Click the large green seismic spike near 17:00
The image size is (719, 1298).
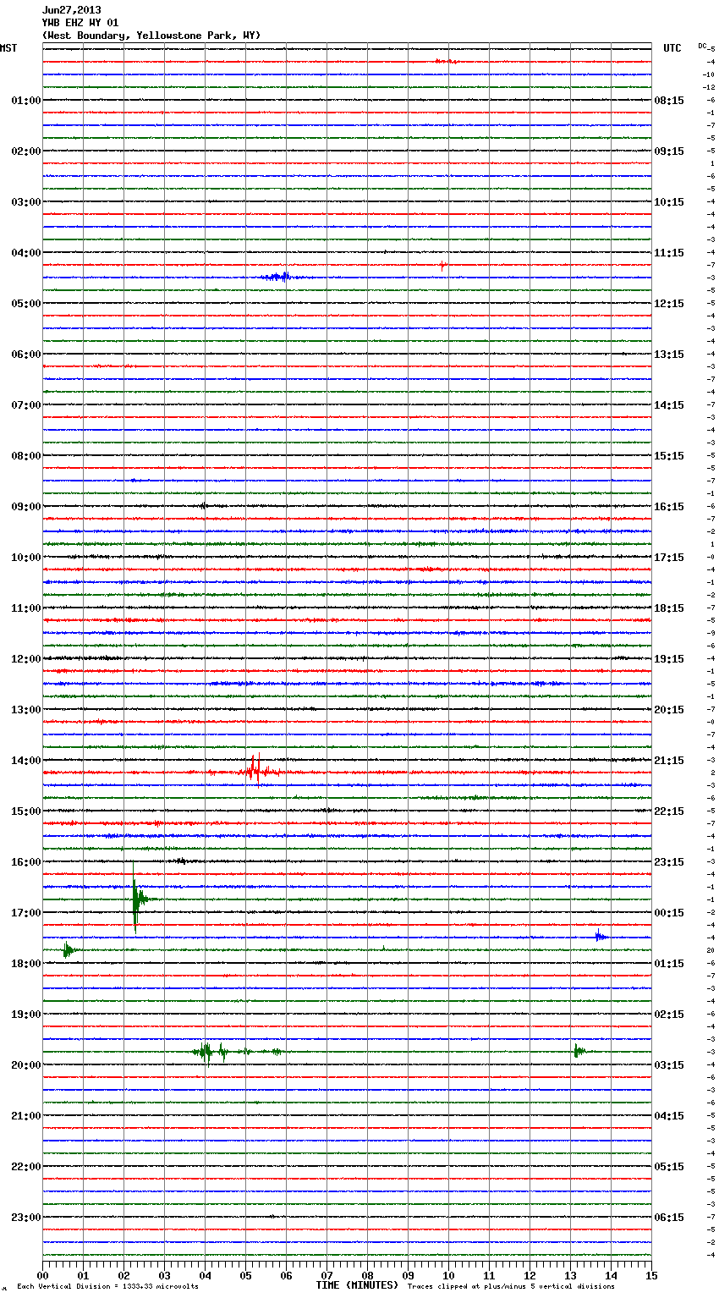135,901
